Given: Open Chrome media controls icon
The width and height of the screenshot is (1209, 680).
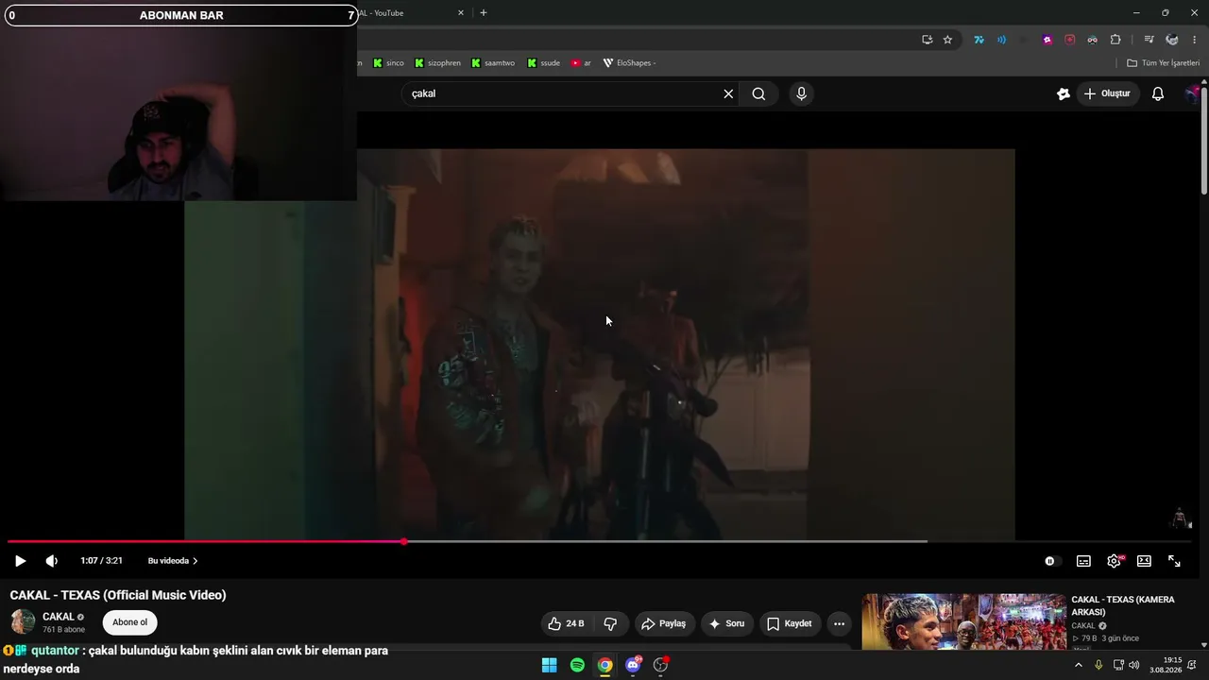Looking at the screenshot, I should [x=1149, y=40].
